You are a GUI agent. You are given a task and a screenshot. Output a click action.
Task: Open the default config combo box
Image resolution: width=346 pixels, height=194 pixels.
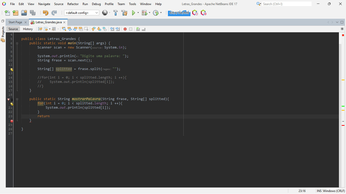[x=82, y=13]
